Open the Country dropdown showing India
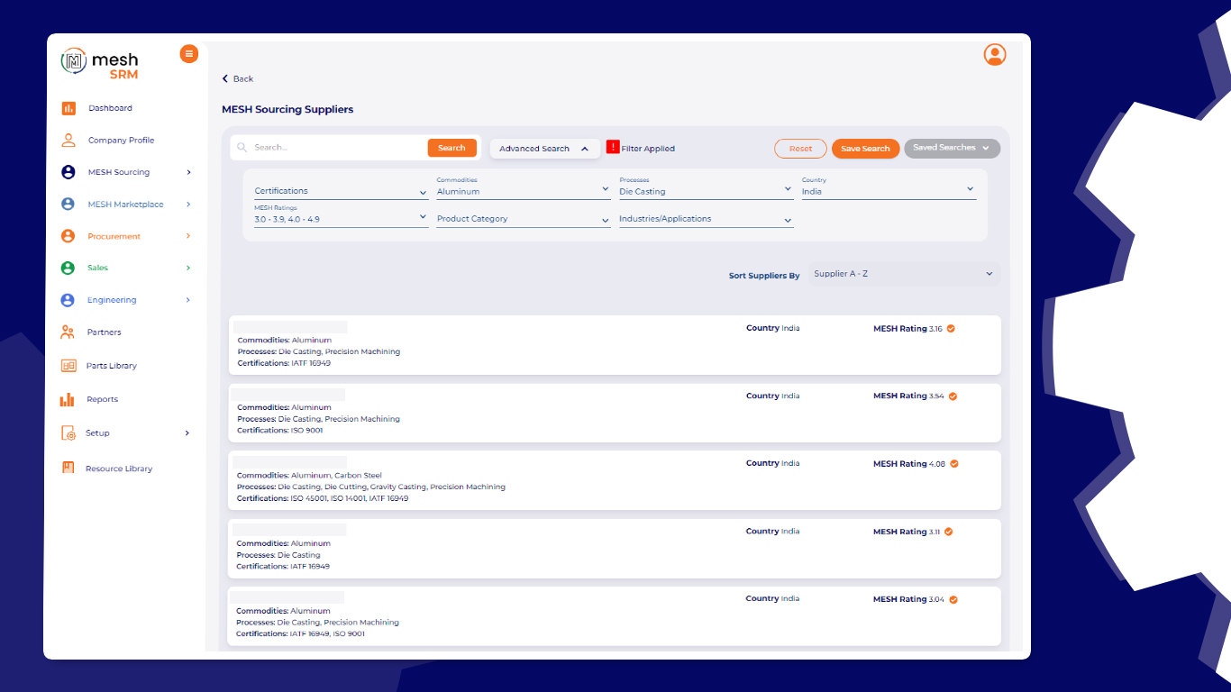The width and height of the screenshot is (1231, 692). pyautogui.click(x=889, y=187)
